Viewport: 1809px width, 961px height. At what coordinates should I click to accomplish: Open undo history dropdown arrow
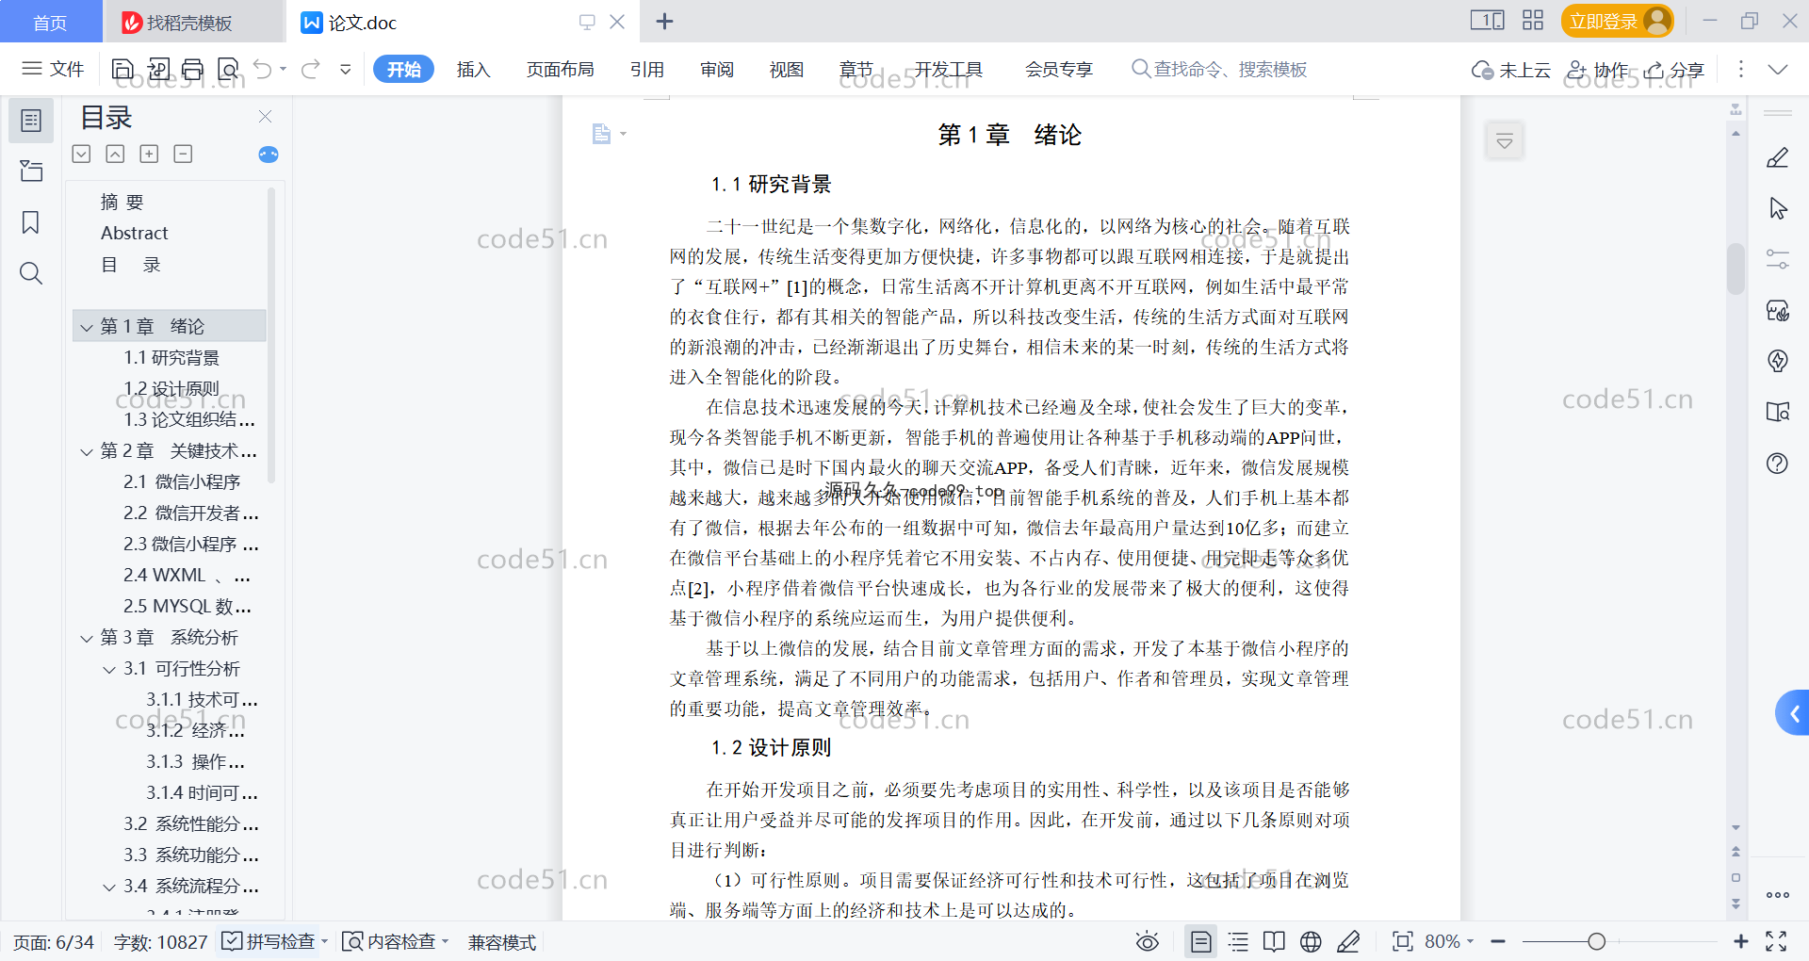coord(283,69)
